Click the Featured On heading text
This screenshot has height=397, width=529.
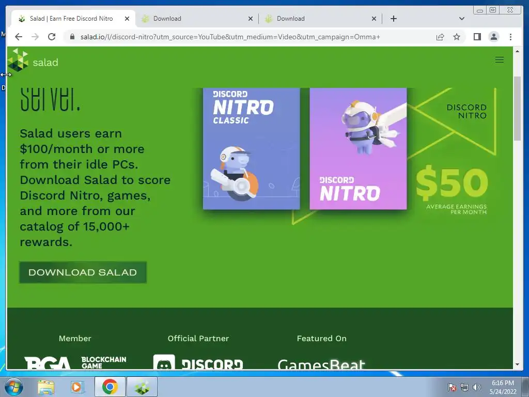(321, 338)
